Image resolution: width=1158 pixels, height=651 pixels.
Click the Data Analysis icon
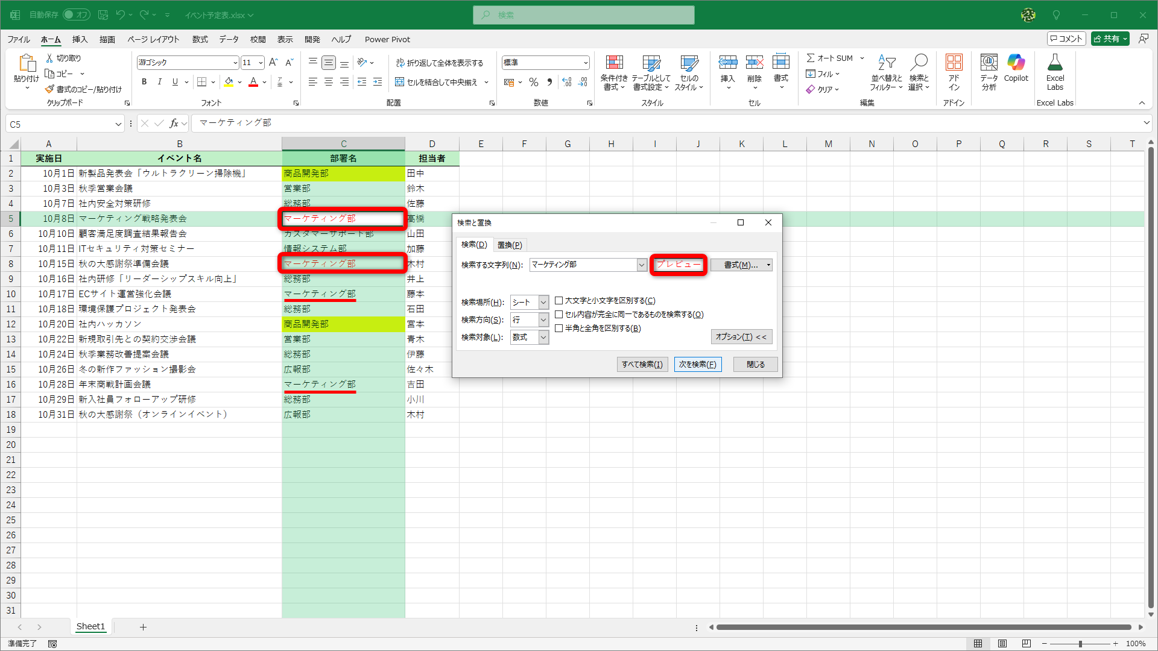tap(989, 63)
